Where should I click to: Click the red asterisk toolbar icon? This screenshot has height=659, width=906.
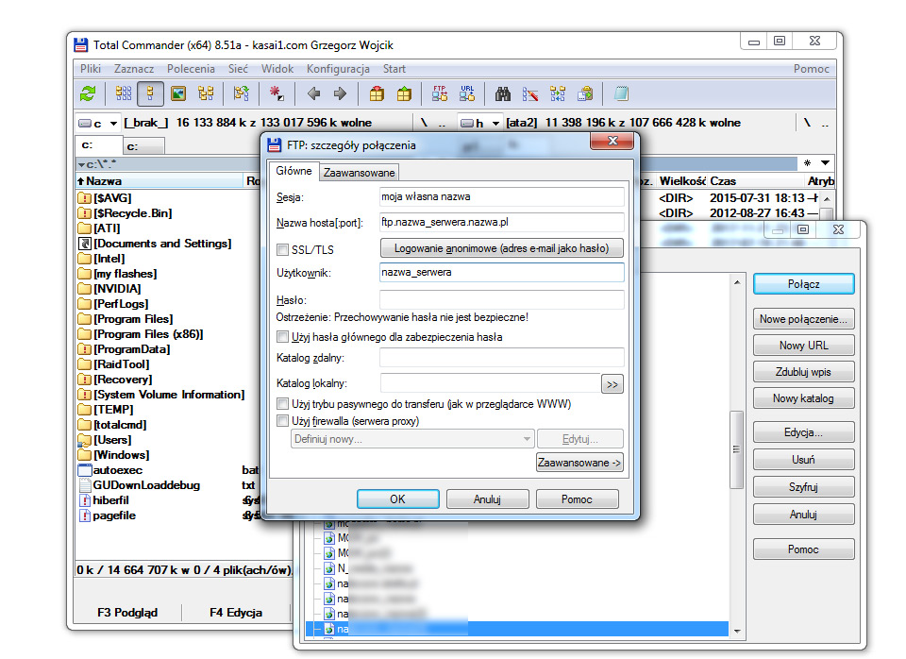277,93
